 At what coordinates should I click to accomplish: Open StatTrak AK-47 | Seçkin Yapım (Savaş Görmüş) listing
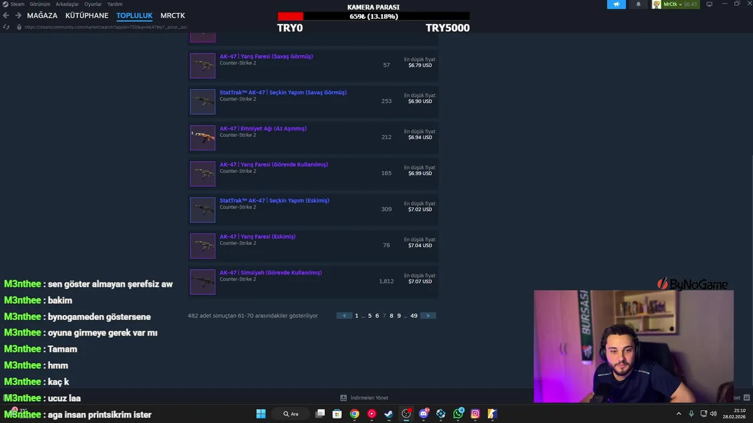[283, 92]
